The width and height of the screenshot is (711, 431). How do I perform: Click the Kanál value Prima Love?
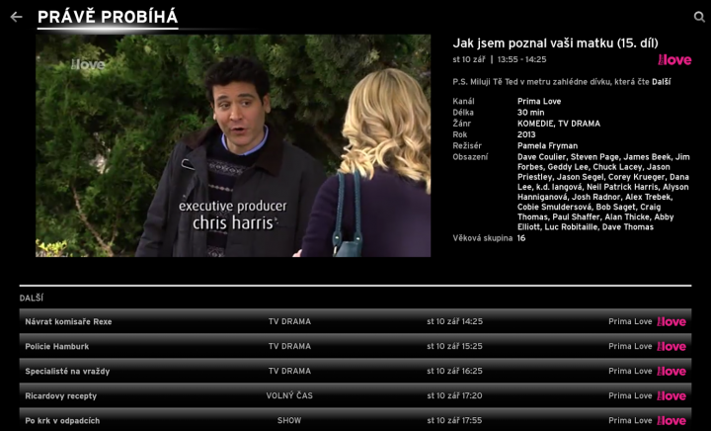539,102
